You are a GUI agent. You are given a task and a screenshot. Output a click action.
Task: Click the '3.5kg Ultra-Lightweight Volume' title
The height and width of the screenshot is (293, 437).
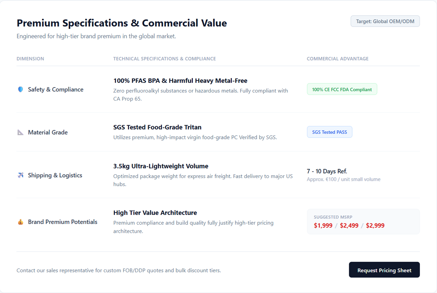[161, 166]
